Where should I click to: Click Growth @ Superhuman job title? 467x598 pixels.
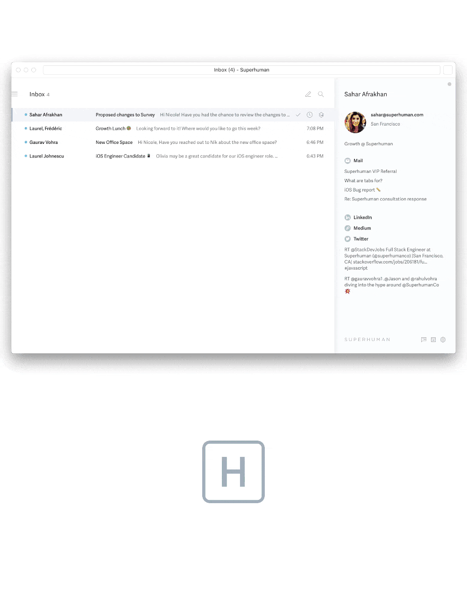(x=368, y=144)
